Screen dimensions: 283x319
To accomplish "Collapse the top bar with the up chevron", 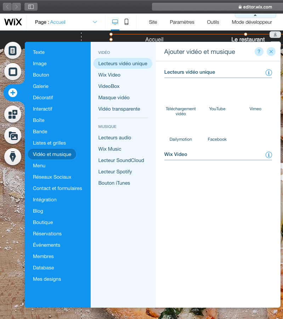I will [x=255, y=15].
